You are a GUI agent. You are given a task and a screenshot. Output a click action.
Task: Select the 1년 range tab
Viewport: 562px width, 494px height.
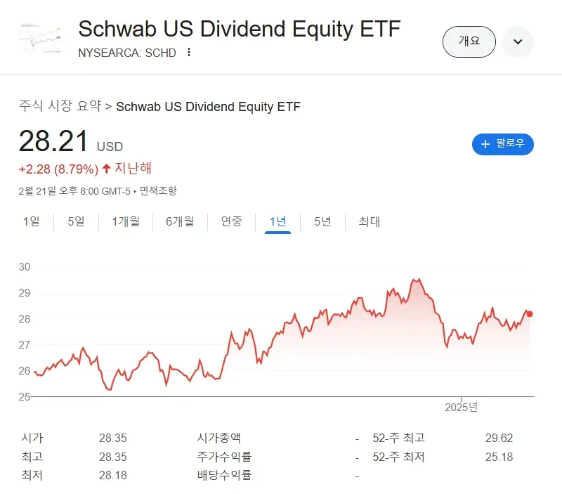click(277, 221)
